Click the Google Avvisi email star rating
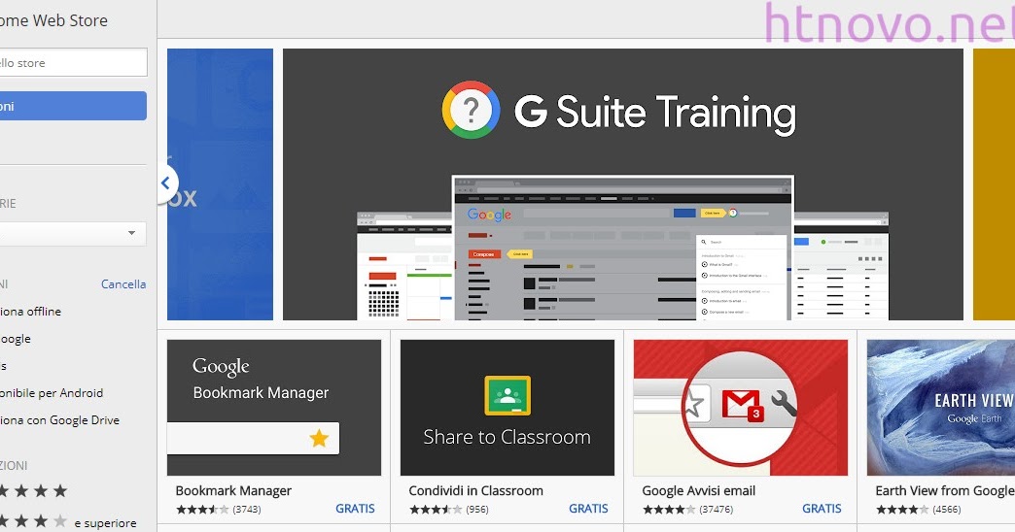 pos(669,510)
